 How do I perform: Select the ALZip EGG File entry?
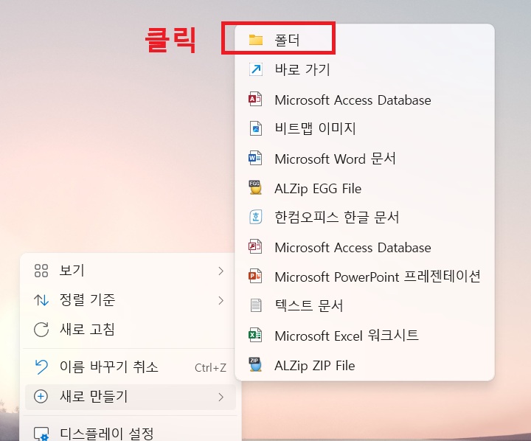point(364,188)
